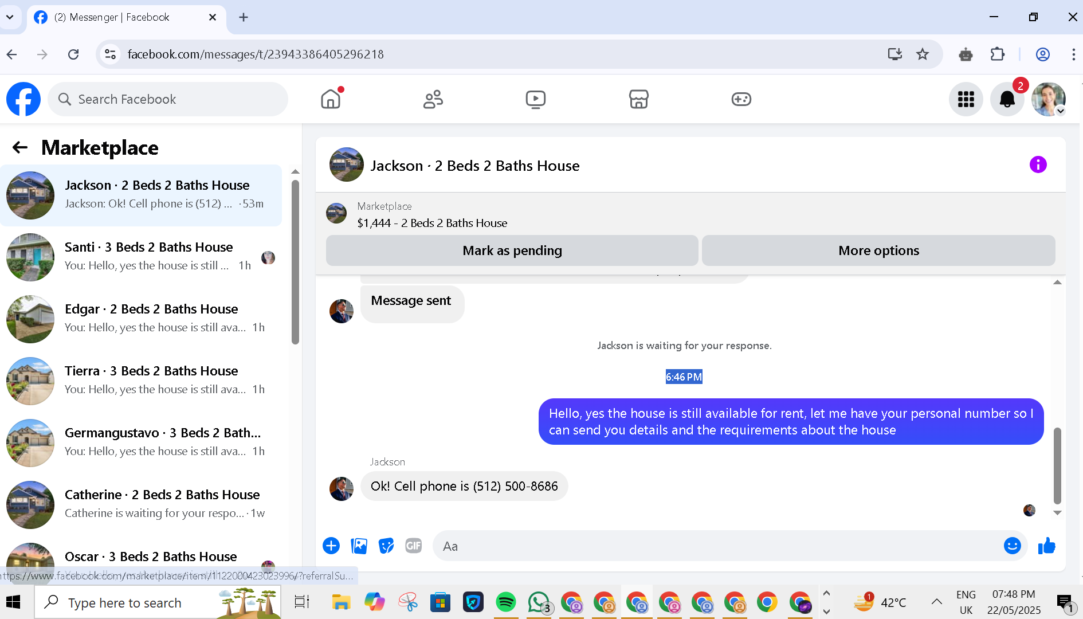The width and height of the screenshot is (1083, 619).
Task: Open the Windows notification center
Action: 1065,602
